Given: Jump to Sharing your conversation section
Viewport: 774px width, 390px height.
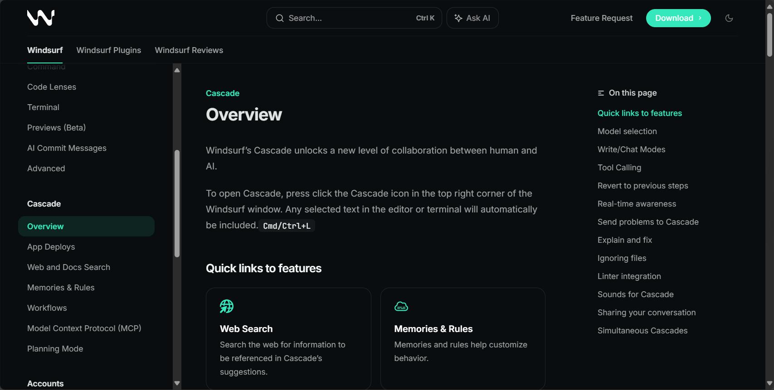Looking at the screenshot, I should coord(647,313).
